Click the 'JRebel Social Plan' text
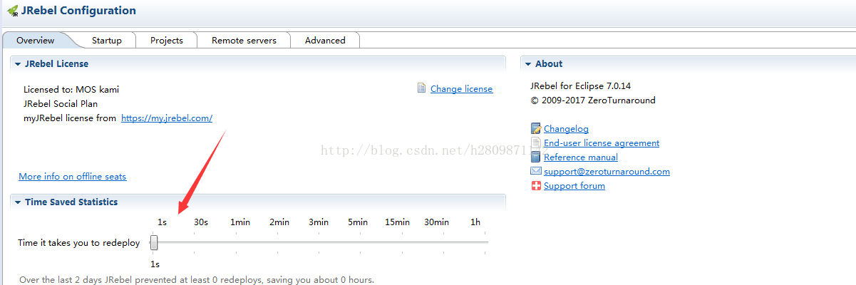The width and height of the screenshot is (856, 285). (x=61, y=104)
